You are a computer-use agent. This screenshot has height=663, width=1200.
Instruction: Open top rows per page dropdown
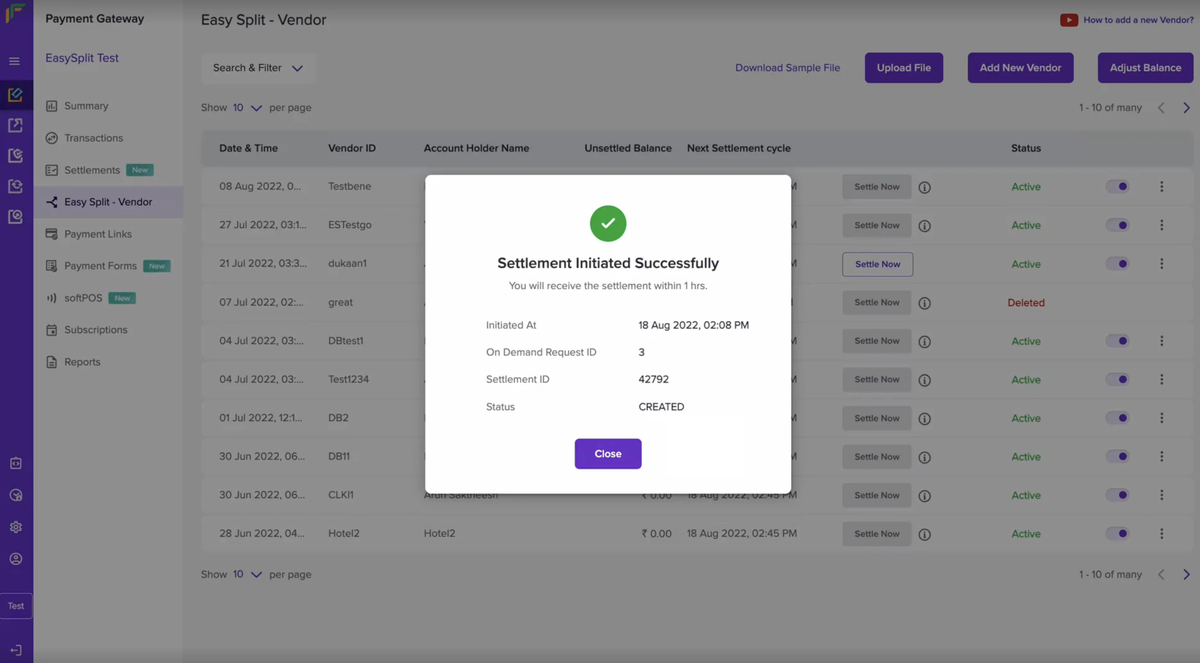pyautogui.click(x=247, y=107)
